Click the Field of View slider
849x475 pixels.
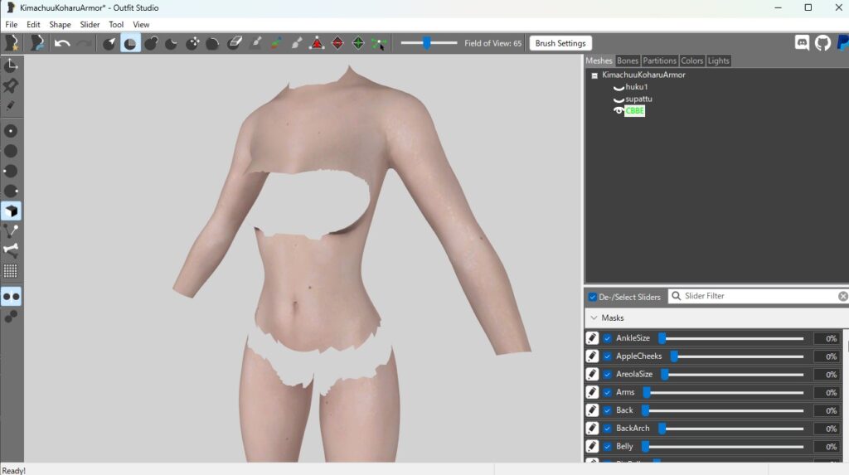[428, 43]
